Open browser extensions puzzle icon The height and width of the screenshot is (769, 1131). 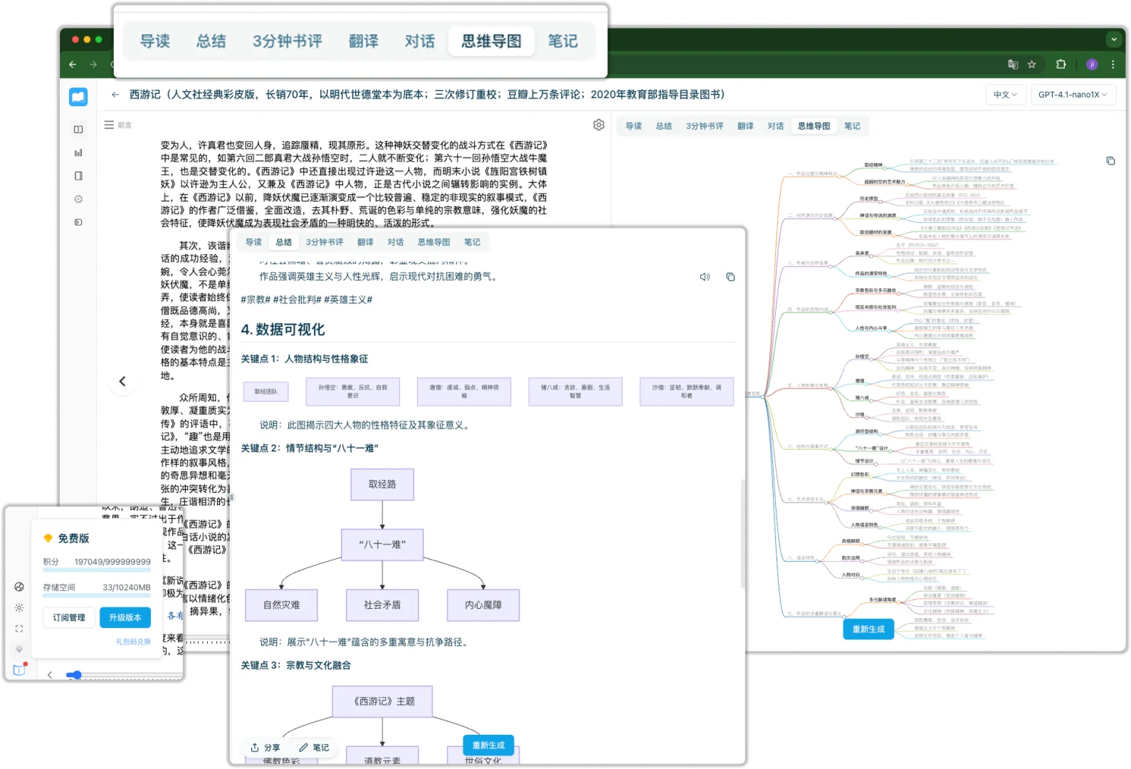(x=1061, y=64)
